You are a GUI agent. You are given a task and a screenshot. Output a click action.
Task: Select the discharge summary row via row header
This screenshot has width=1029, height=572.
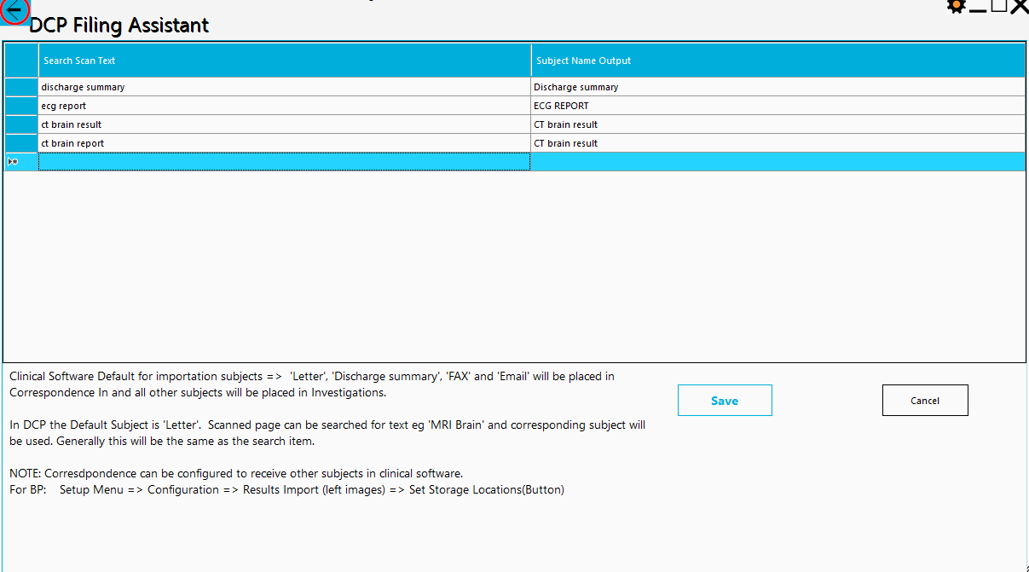click(21, 87)
